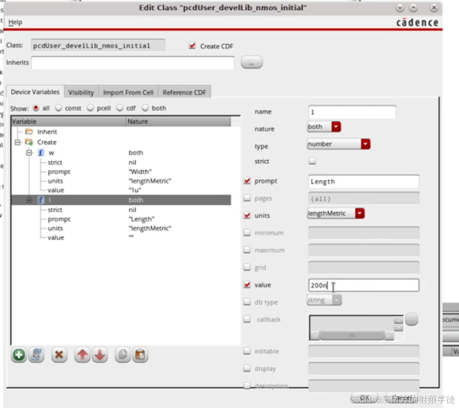Uncheck the units checkbox
The width and height of the screenshot is (459, 408).
click(x=247, y=215)
